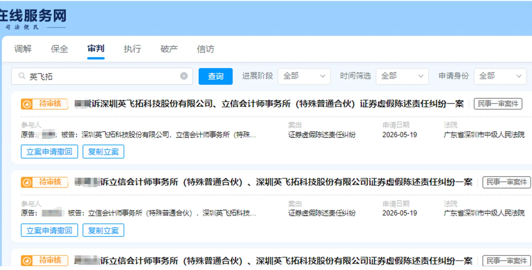
Task: Open third case title at bottom
Action: (273, 261)
